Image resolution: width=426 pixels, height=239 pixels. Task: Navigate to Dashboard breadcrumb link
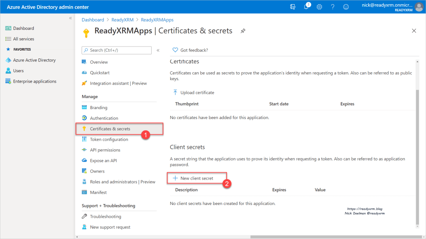point(93,20)
